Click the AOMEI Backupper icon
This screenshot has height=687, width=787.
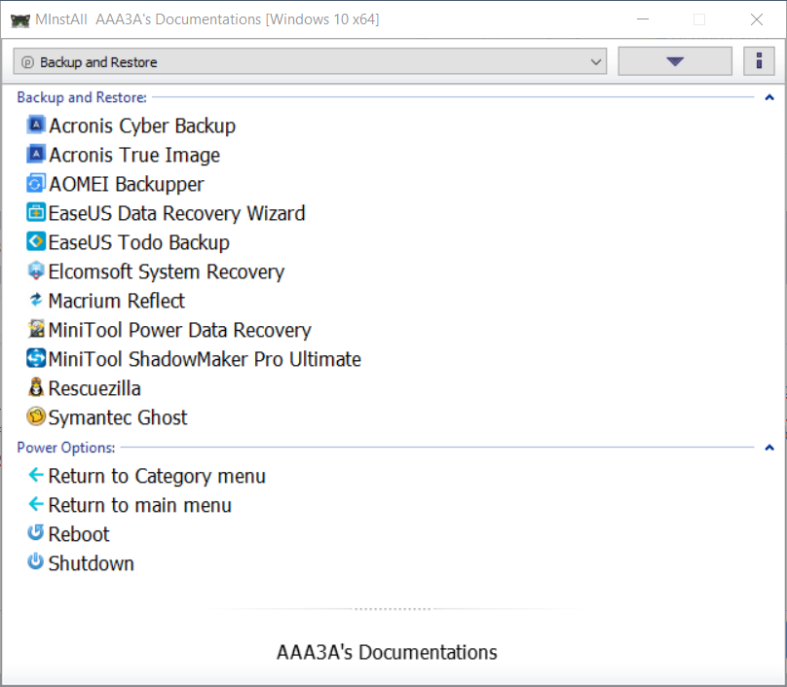[x=36, y=183]
